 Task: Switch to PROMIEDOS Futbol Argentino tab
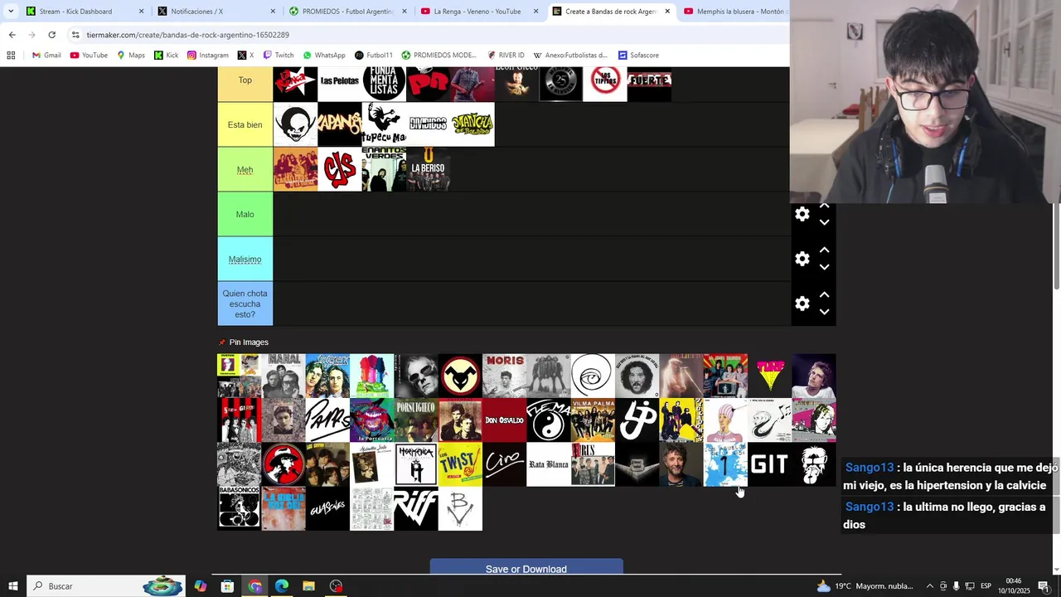point(347,12)
